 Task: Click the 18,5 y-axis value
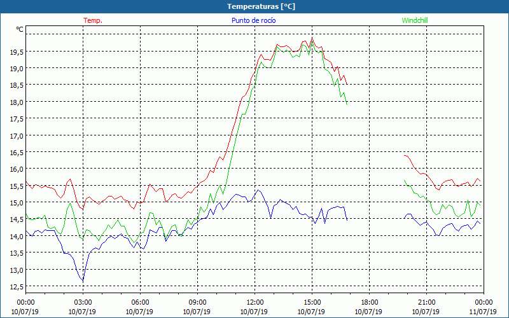pyautogui.click(x=17, y=85)
